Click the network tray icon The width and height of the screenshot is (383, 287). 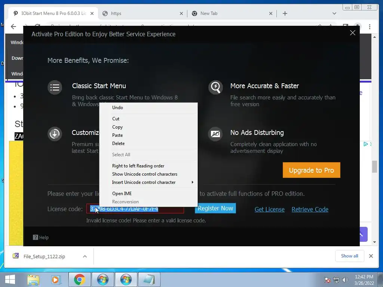tap(336, 280)
